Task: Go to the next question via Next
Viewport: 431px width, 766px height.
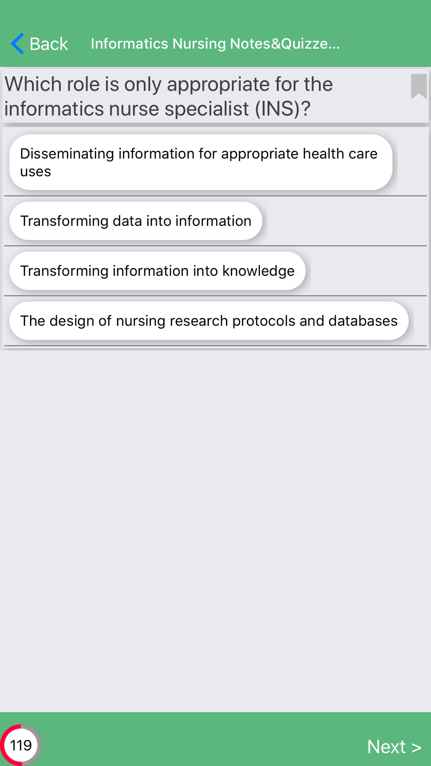Action: click(x=394, y=747)
